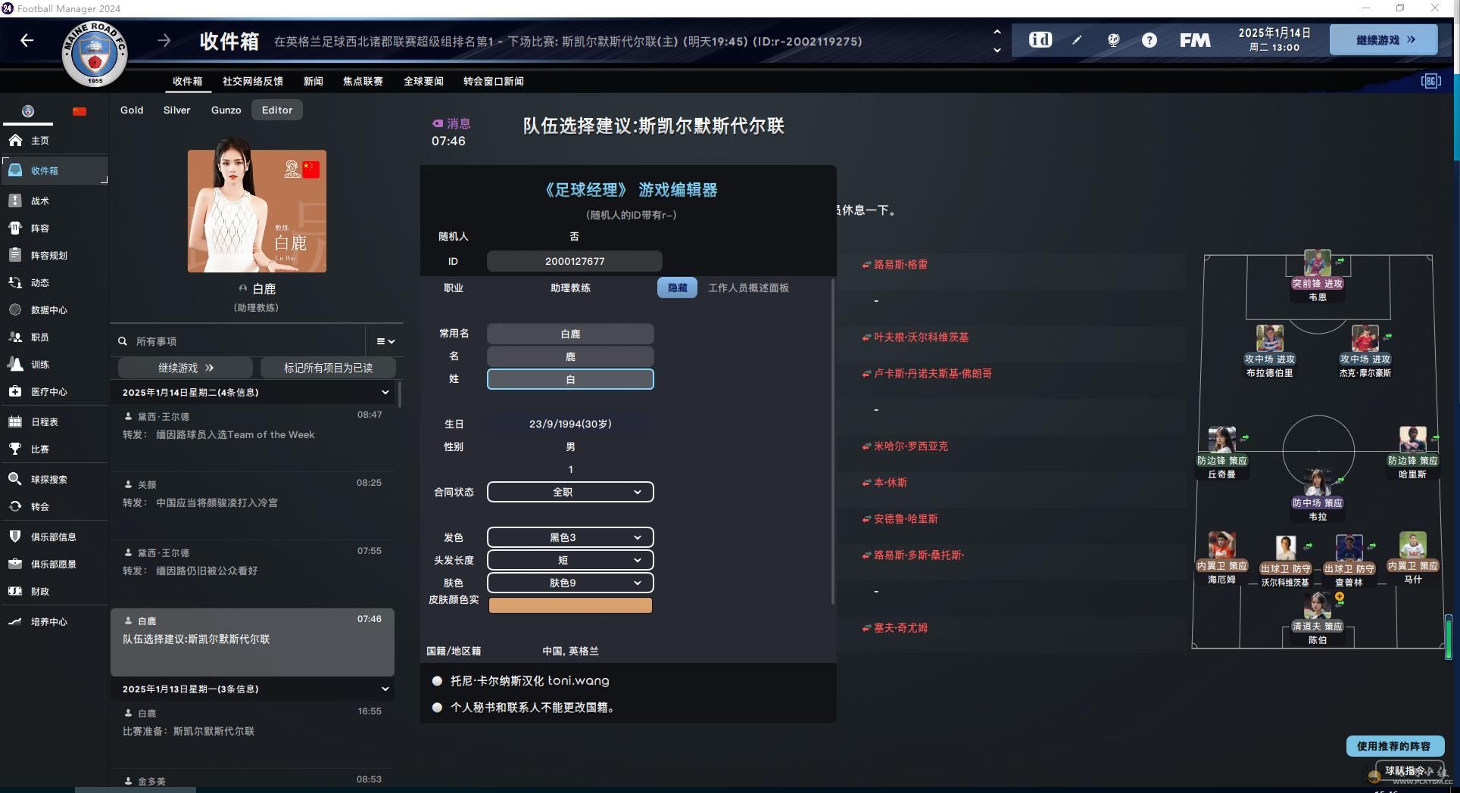The width and height of the screenshot is (1460, 793).
Task: Open player link 路易斯·格雷
Action: click(900, 265)
